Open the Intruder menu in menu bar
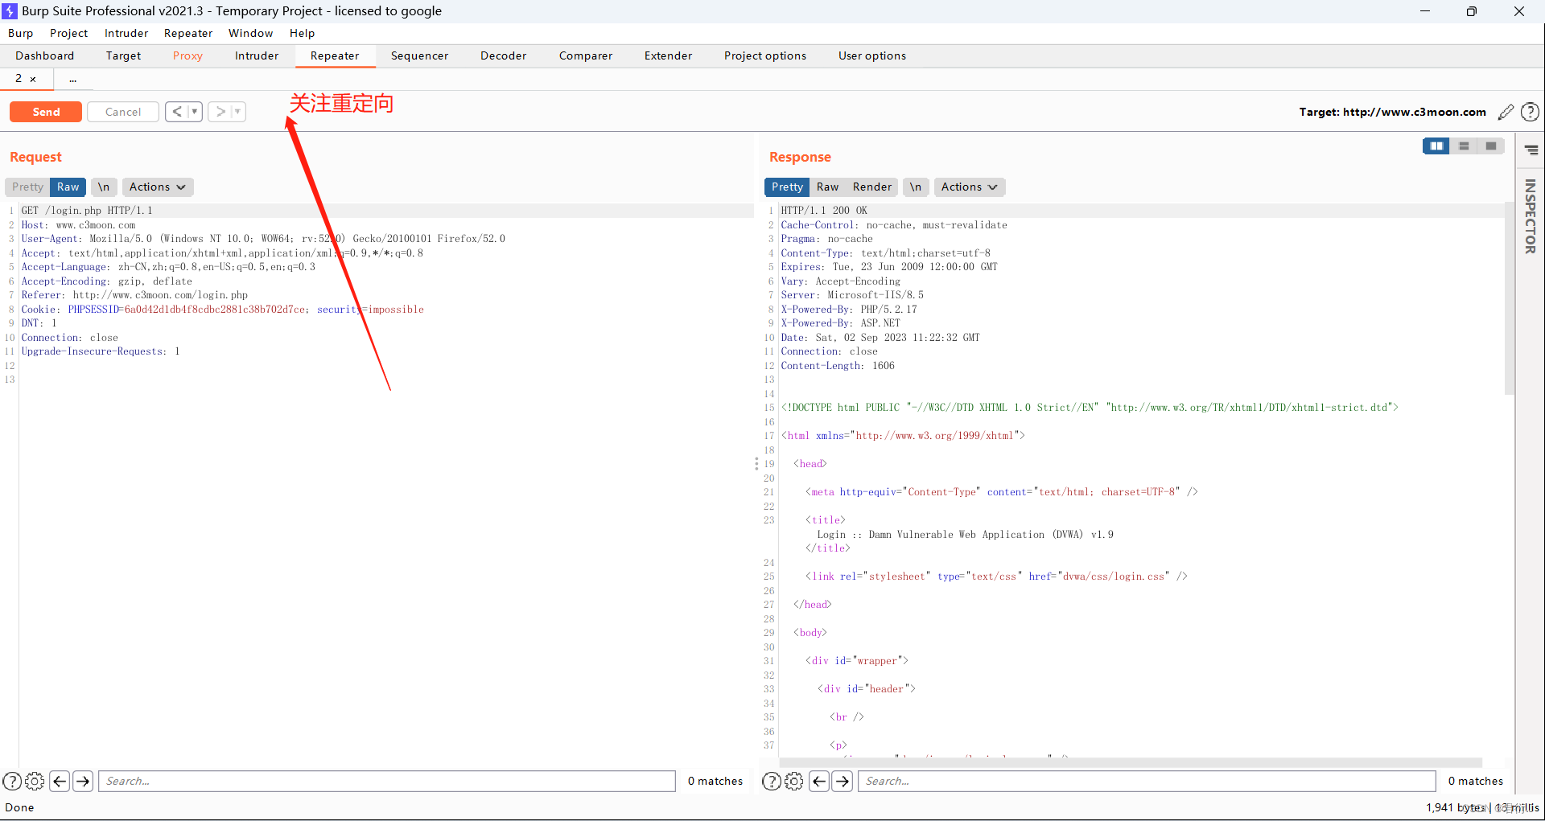Screen dimensions: 1545x821 click(126, 33)
